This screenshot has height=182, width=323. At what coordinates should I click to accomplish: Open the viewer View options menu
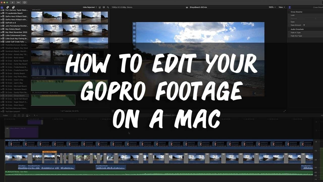tap(282, 7)
